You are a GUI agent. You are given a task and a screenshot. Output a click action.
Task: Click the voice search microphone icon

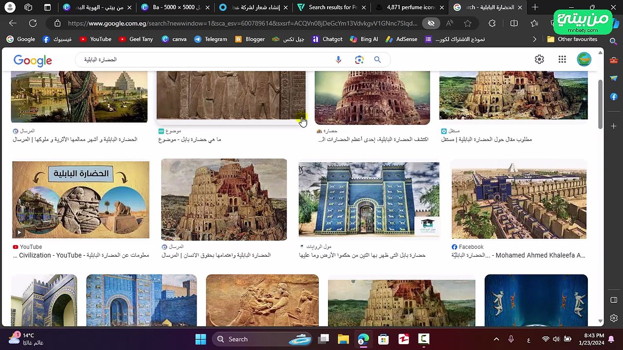point(338,59)
